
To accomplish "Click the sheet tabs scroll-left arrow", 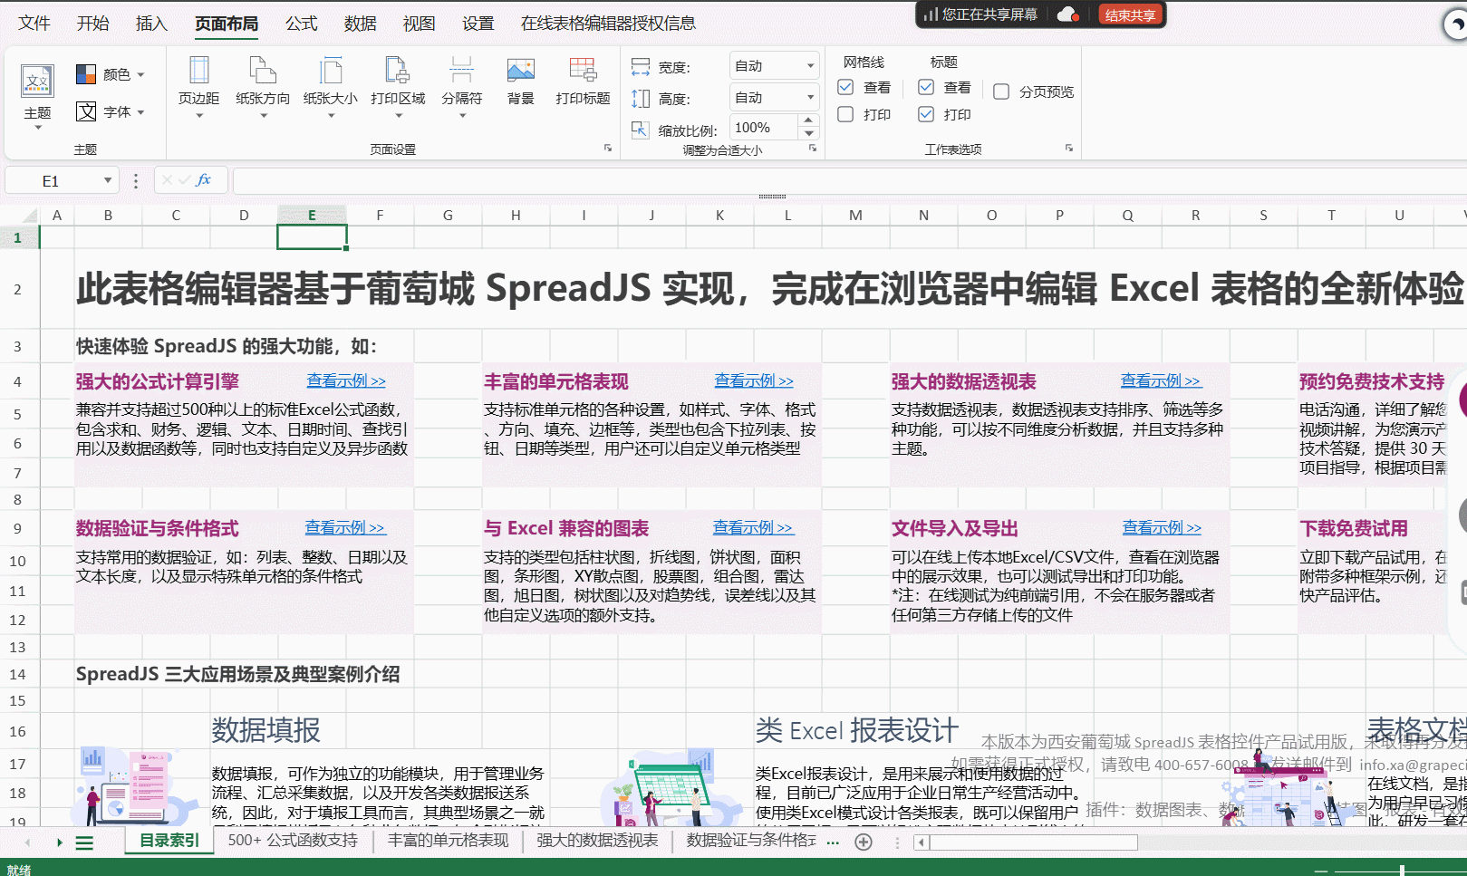I will pos(28,842).
